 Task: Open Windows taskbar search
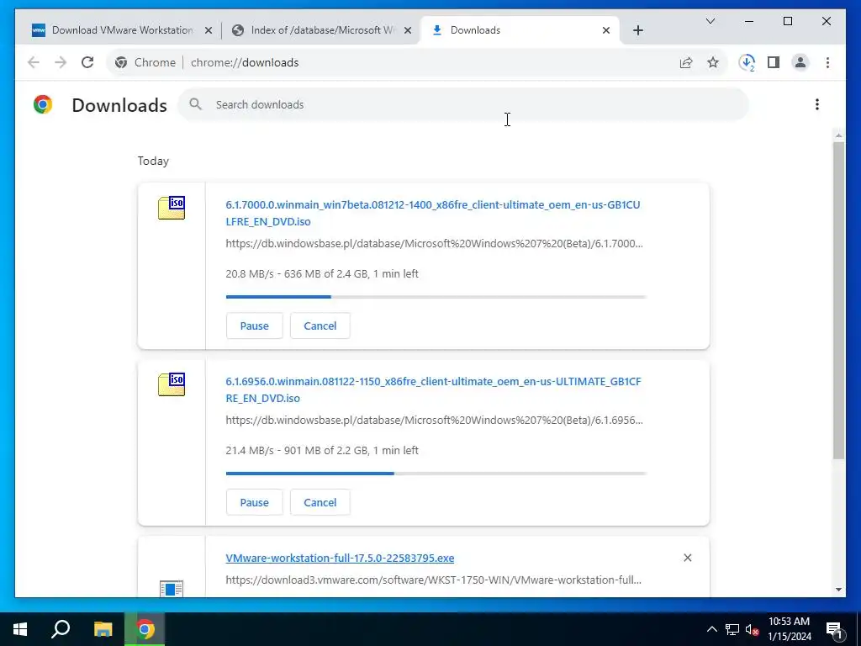click(61, 629)
